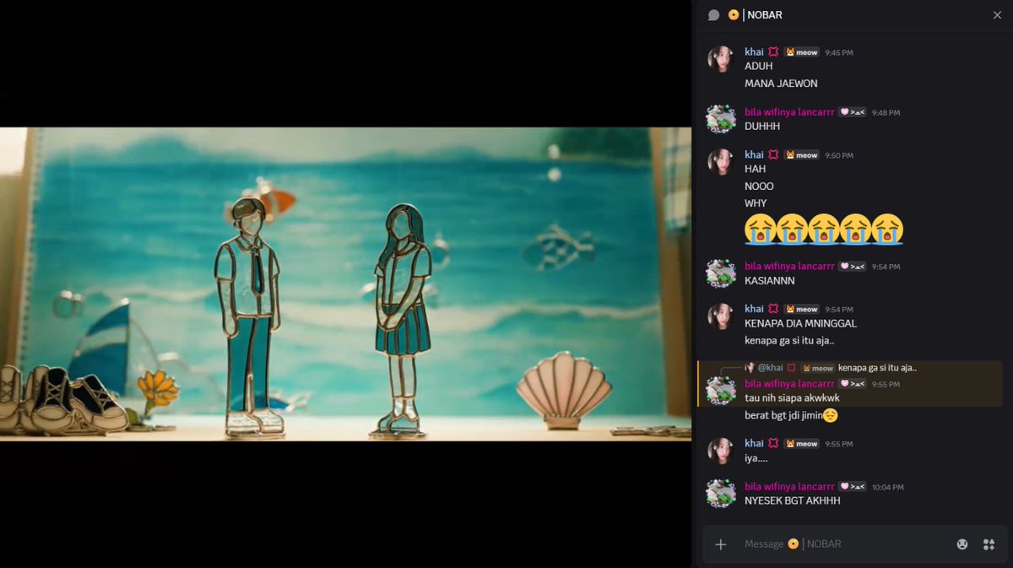Screen dimensions: 1013x568
Task: Open the emoji picker in message box
Action: pos(962,544)
